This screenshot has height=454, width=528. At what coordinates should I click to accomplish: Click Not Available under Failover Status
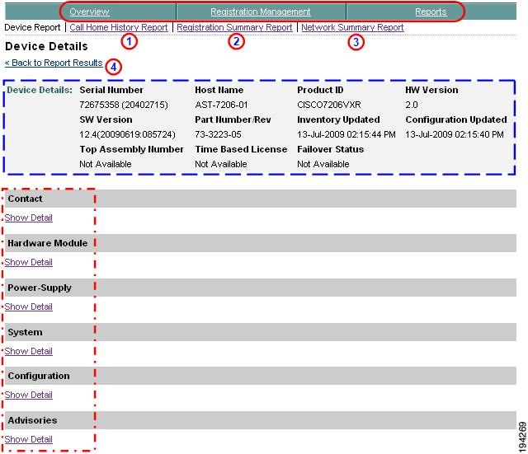[323, 164]
